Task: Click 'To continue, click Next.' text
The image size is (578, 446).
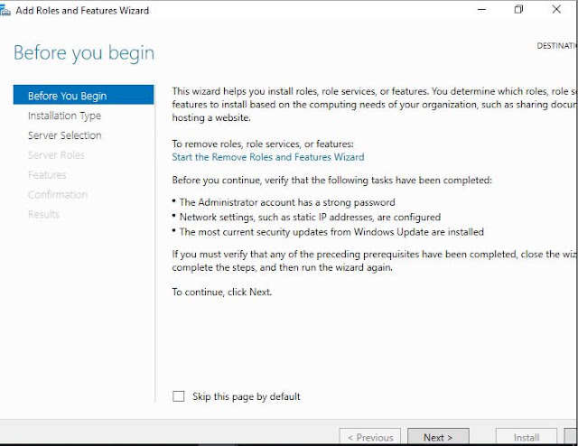Action: pos(222,292)
